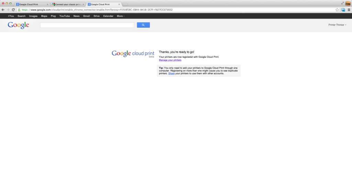Enter fullscreen using the expand arrows icon
The image size is (352, 193).
tap(343, 3)
